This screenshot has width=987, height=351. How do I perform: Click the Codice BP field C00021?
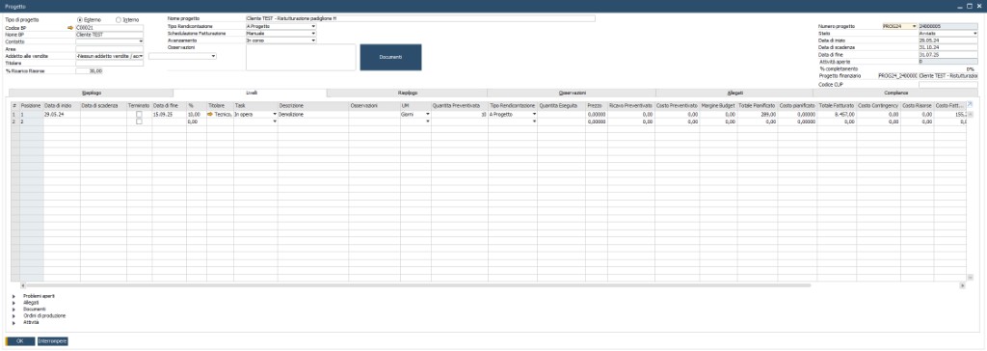point(110,28)
